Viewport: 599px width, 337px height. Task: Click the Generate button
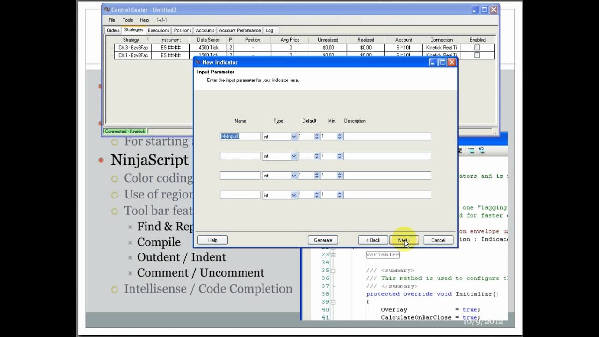(323, 240)
